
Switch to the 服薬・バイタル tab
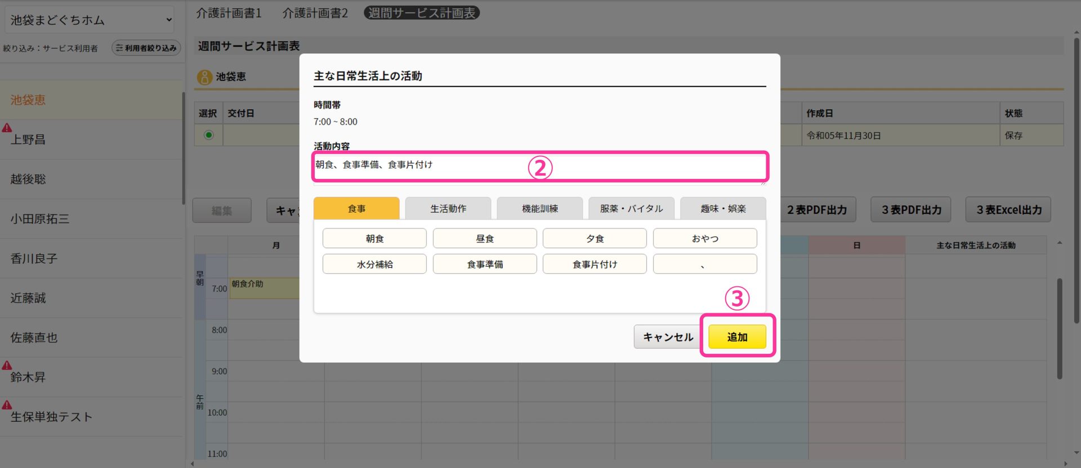pos(631,209)
